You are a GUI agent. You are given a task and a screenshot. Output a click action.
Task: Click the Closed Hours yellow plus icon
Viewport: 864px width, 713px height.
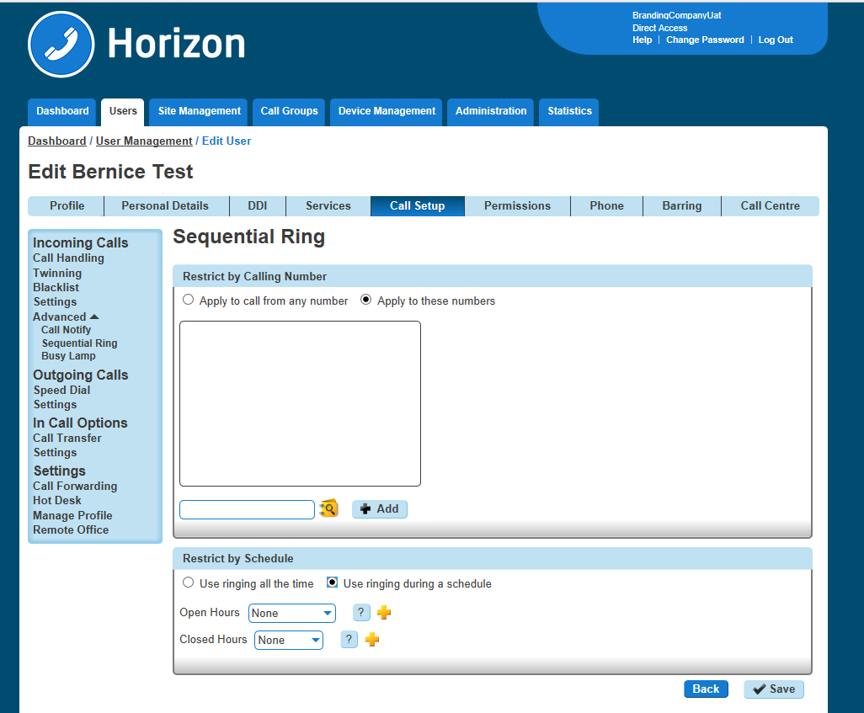point(372,639)
